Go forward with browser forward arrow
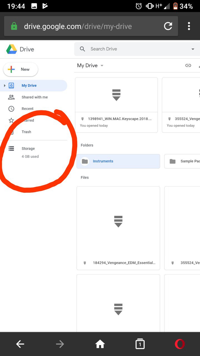Image resolution: width=200 pixels, height=356 pixels. pos(60,344)
